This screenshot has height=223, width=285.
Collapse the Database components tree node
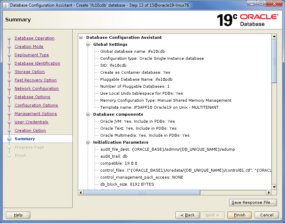click(x=88, y=114)
